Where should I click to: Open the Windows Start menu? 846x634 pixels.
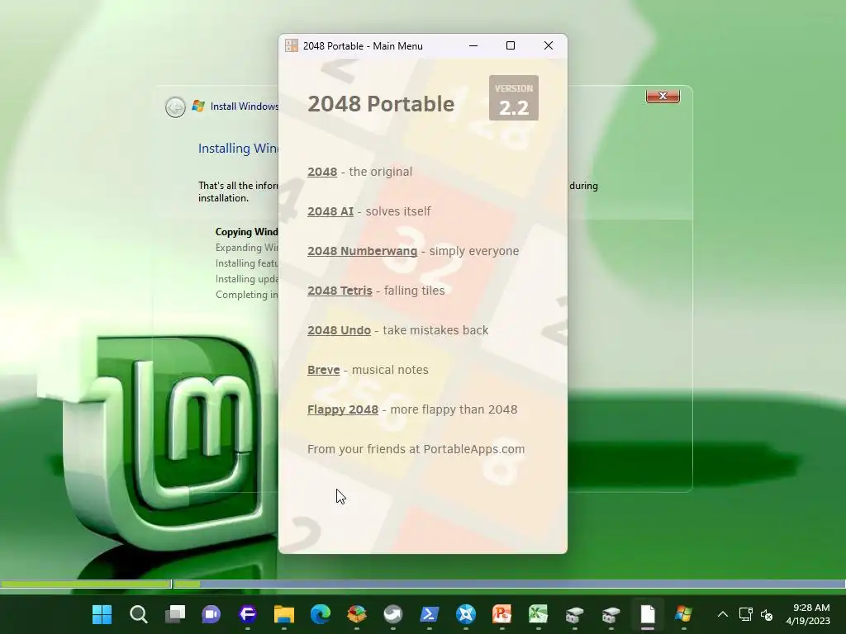pyautogui.click(x=102, y=614)
